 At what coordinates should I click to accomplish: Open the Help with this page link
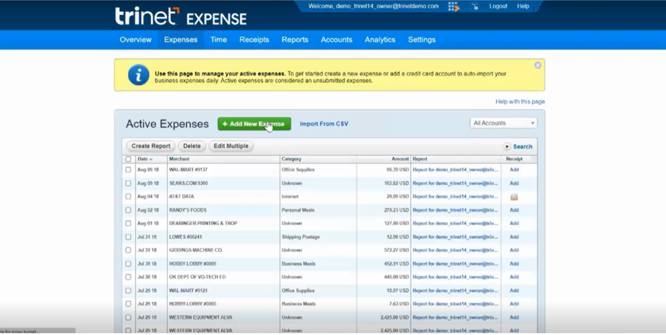click(x=520, y=102)
